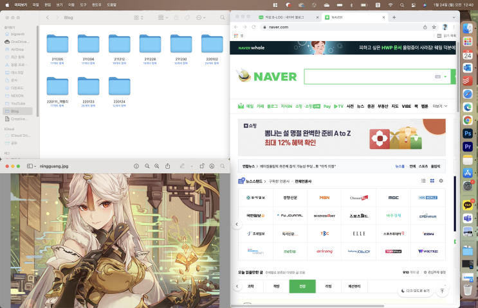
Task: Click the MBN logo in newsstand
Action: (x=324, y=198)
